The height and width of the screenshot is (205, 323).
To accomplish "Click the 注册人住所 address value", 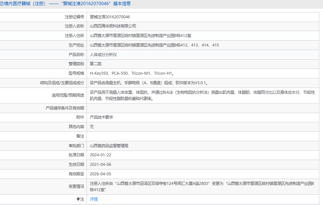I will [140, 36].
